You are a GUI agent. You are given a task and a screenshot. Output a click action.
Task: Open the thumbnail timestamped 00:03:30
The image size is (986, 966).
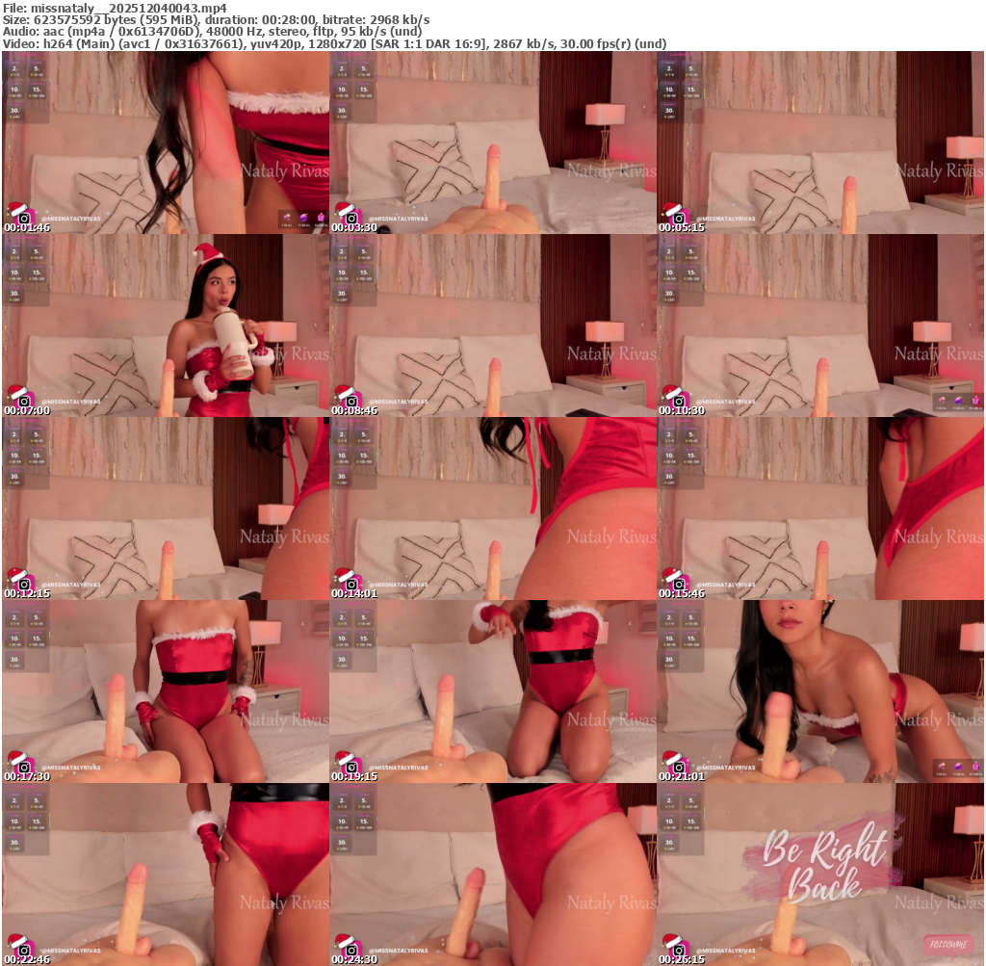493,143
